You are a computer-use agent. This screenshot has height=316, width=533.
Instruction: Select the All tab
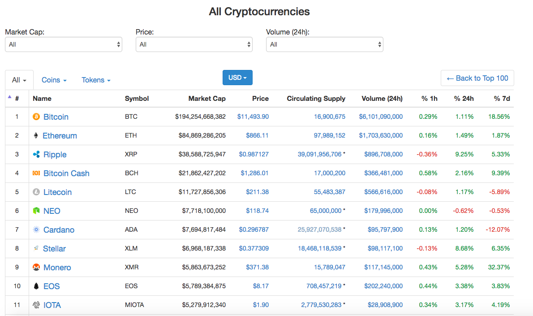point(19,80)
